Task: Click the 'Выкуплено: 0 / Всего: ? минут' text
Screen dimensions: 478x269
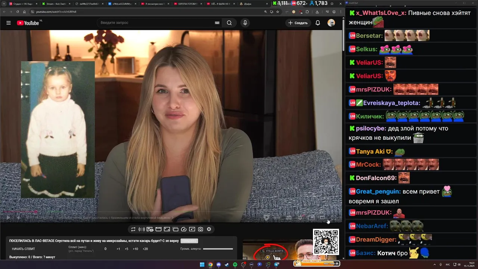Action: pyautogui.click(x=32, y=257)
